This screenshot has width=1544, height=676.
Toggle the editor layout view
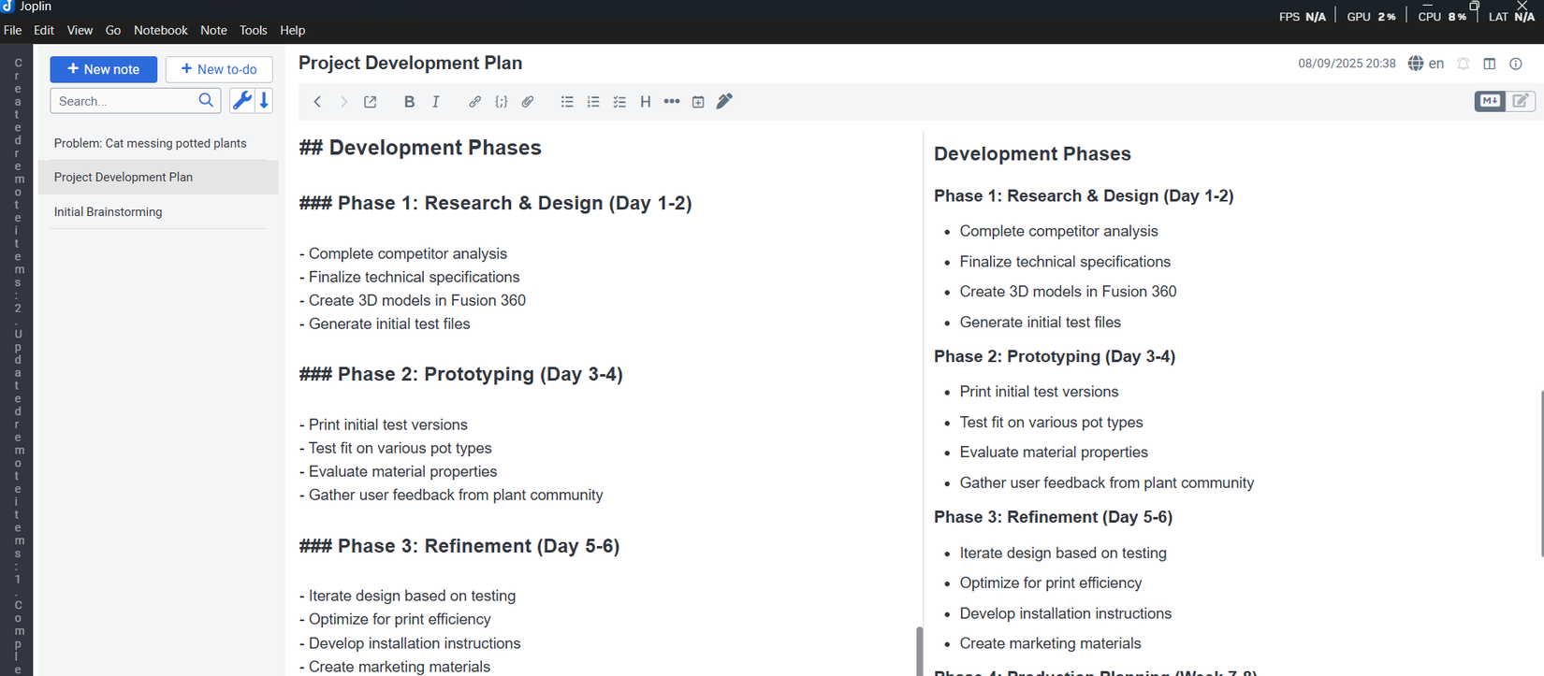coord(1490,64)
